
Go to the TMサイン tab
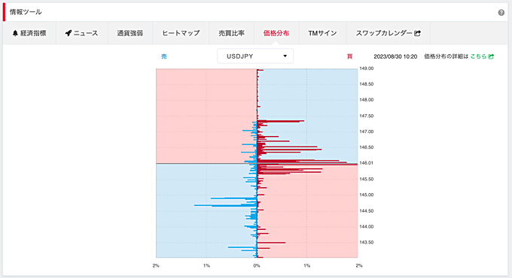pos(322,33)
